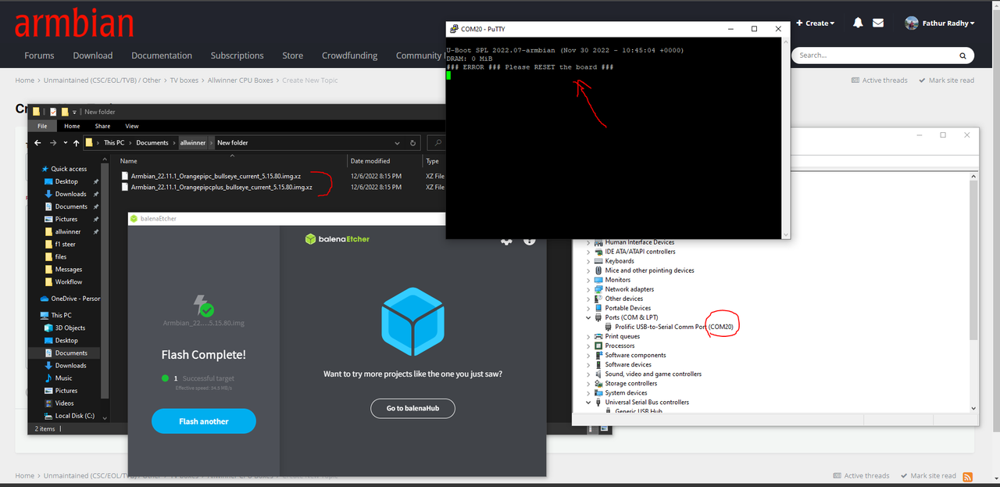Click the Armbian Search input field
Image resolution: width=1000 pixels, height=487 pixels.
[x=883, y=56]
